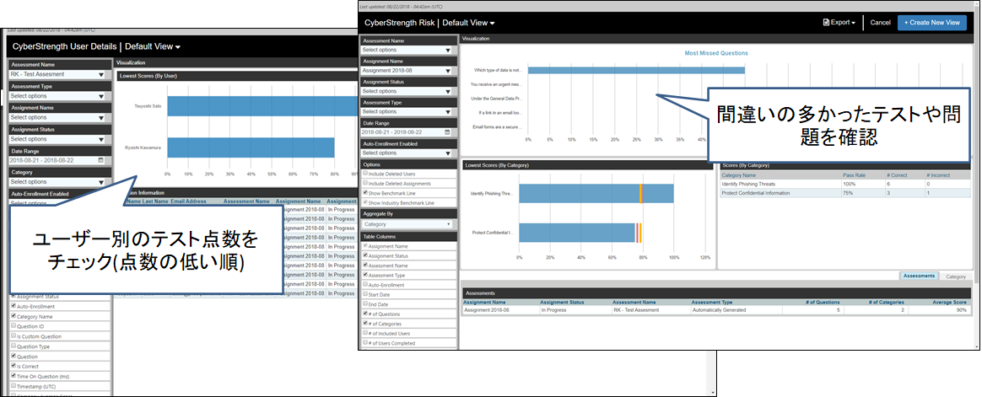Toggle # of Users Completed checkbox

click(366, 343)
